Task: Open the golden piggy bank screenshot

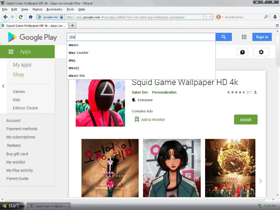Action: [x=230, y=168]
